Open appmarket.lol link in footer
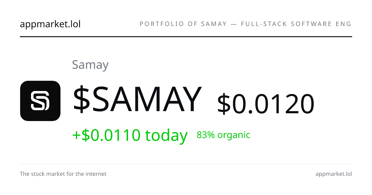The image size is (372, 195). click(334, 174)
